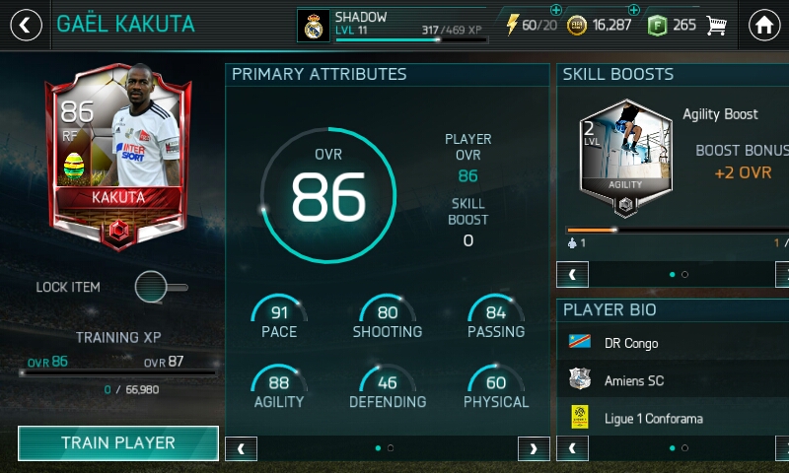
Task: Show previous Primary Attributes page arrow
Action: point(241,448)
